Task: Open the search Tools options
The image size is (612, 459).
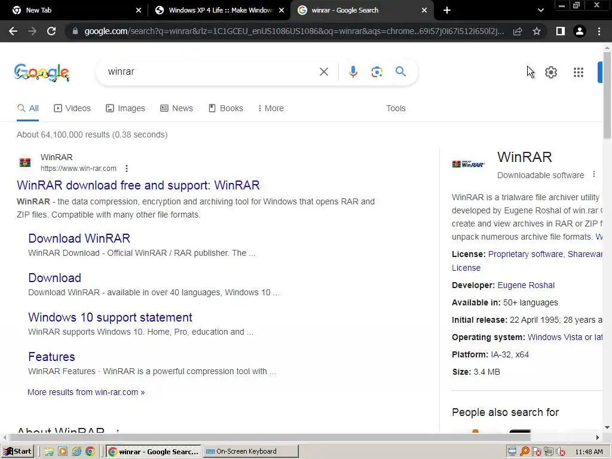Action: pyautogui.click(x=396, y=109)
